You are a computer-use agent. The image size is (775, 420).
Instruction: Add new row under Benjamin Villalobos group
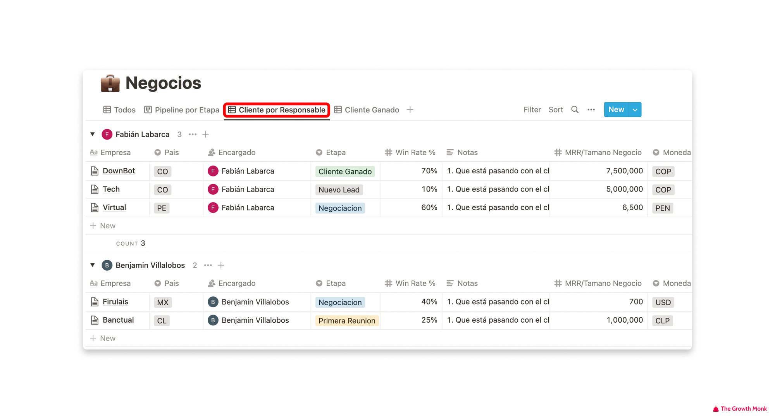[x=103, y=338]
